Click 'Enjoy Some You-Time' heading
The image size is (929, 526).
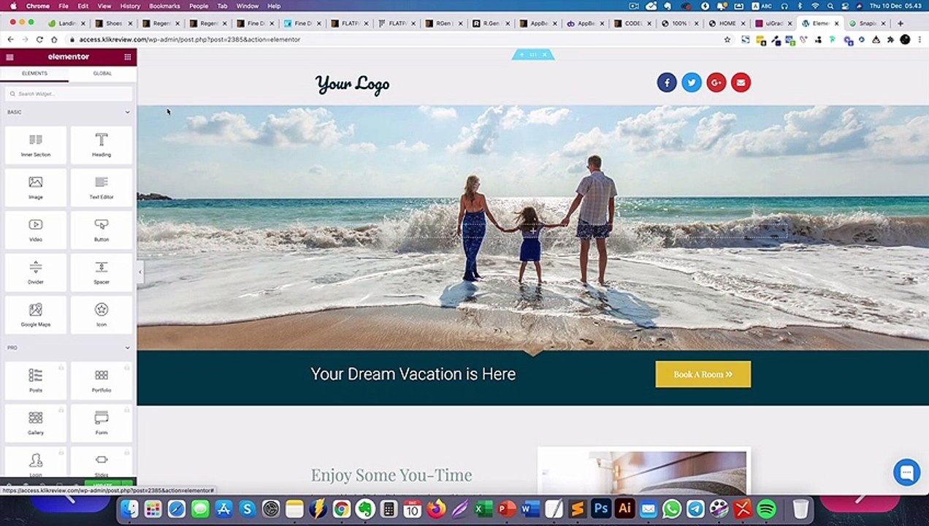pyautogui.click(x=391, y=475)
